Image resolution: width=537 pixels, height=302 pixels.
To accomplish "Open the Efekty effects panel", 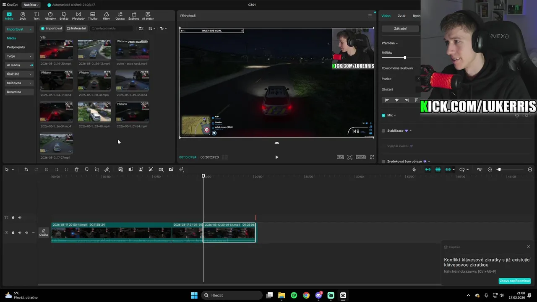I will pos(64,16).
